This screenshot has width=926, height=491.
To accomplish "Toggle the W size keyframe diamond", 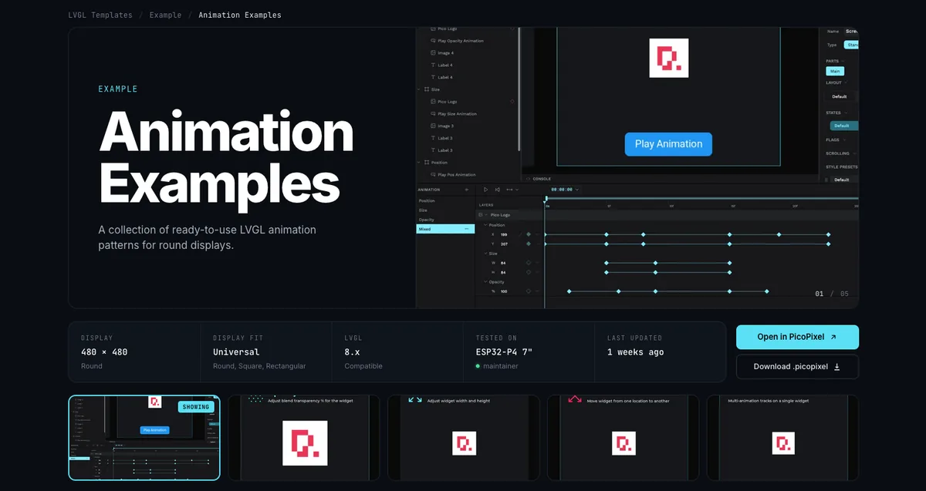I will pyautogui.click(x=529, y=263).
